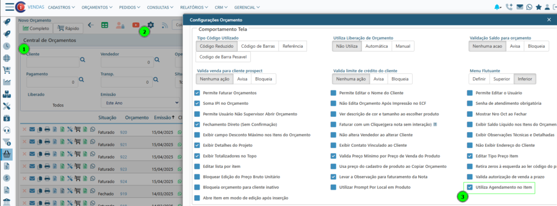Click the red YouTube video icon
The height and width of the screenshot is (206, 557).
(x=135, y=25)
